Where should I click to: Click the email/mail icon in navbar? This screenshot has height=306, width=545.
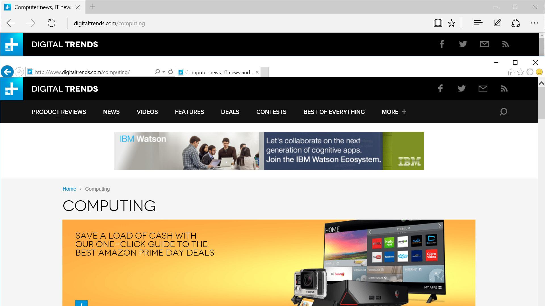coord(484,44)
